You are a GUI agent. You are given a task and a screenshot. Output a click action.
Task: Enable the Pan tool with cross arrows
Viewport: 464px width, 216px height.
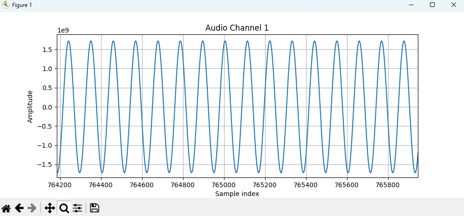pyautogui.click(x=49, y=208)
